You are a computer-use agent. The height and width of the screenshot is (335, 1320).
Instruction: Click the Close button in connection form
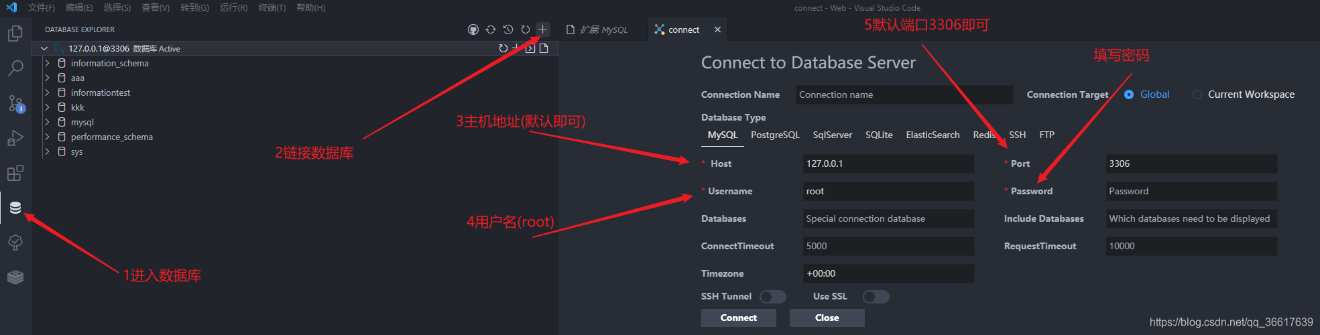pyautogui.click(x=827, y=318)
